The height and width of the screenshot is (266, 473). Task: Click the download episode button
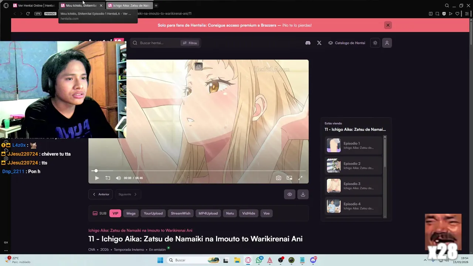(303, 194)
